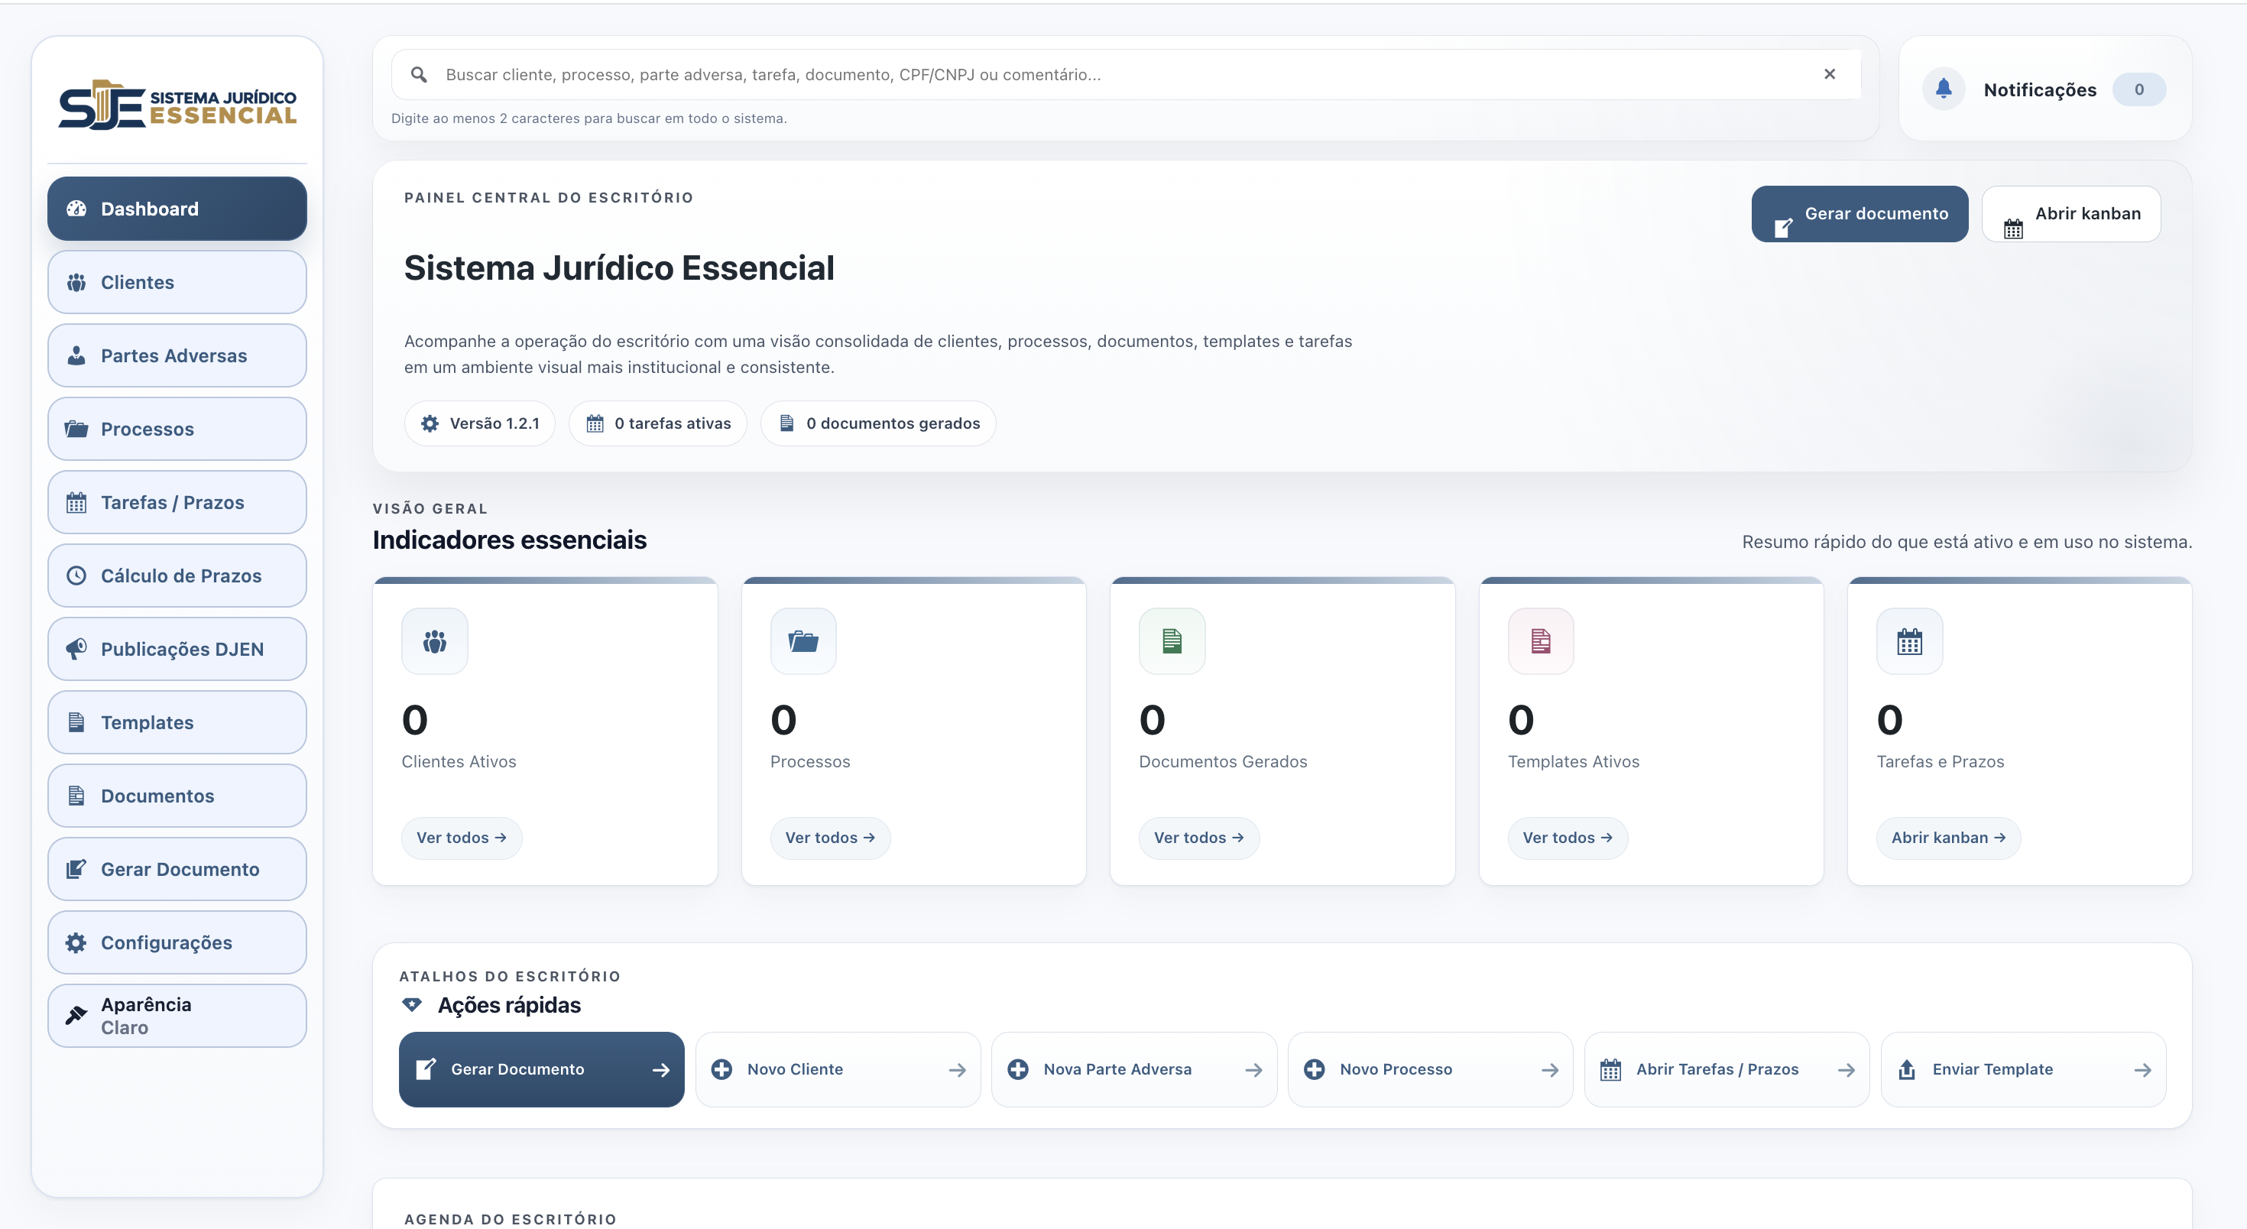
Task: Open Gerar Documento in sidebar
Action: (177, 869)
